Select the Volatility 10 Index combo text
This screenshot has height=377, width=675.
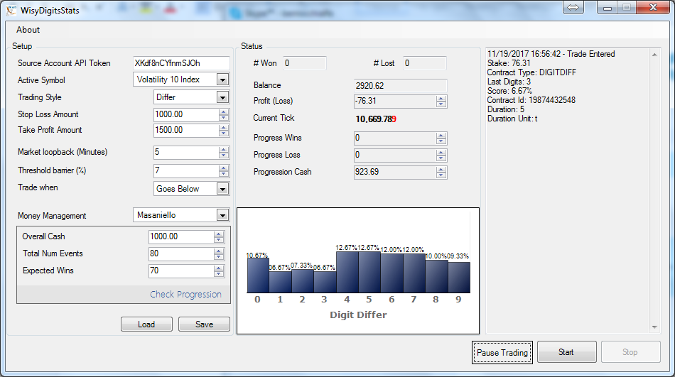click(168, 80)
